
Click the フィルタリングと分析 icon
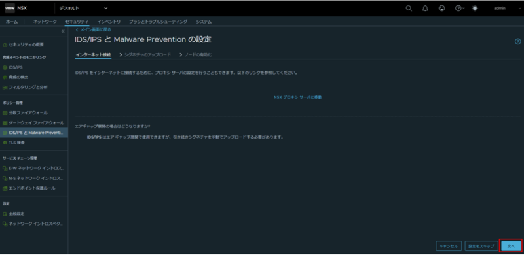[5, 88]
